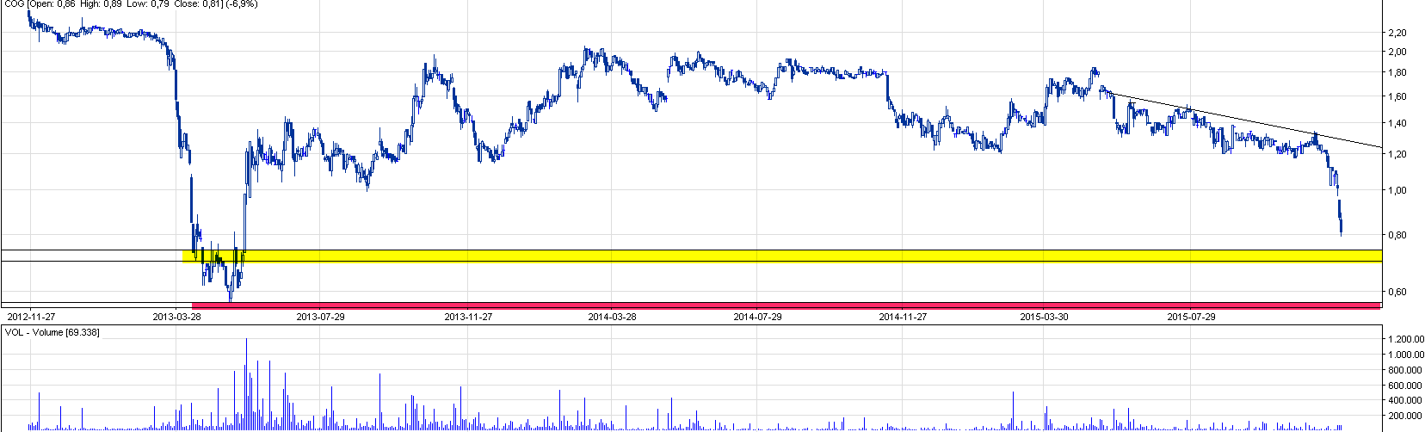The width and height of the screenshot is (1425, 432).
Task: Click the VOL - Volume panel label
Action: pyautogui.click(x=52, y=332)
